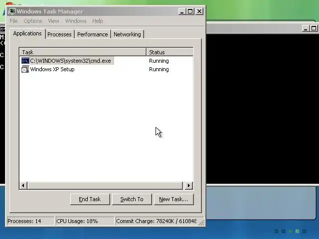Click Running status of cmd.exe
Screen dimensions: 319x239
[x=159, y=61]
